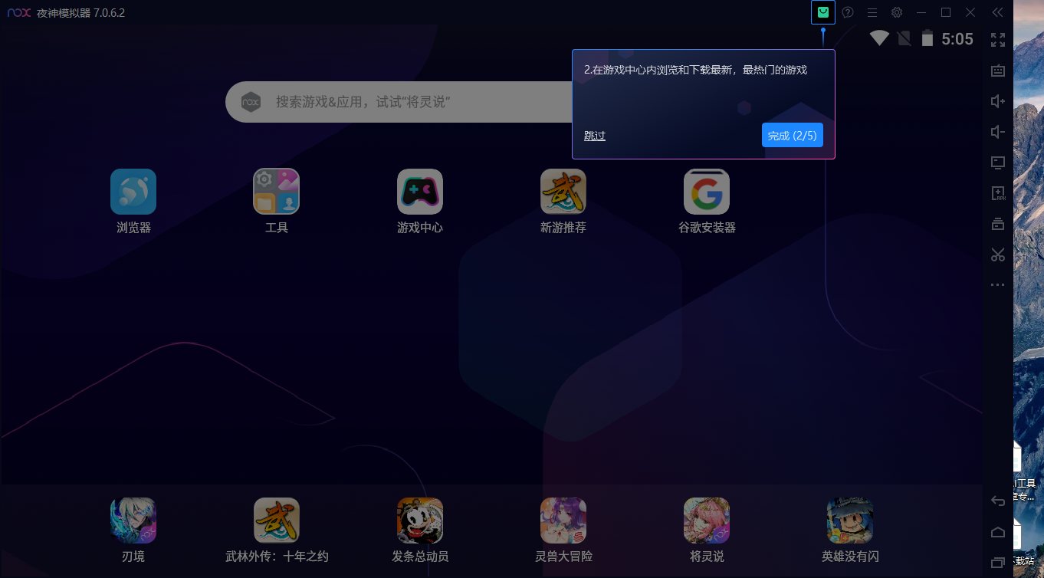Maximize the Nox emulator window

click(946, 12)
